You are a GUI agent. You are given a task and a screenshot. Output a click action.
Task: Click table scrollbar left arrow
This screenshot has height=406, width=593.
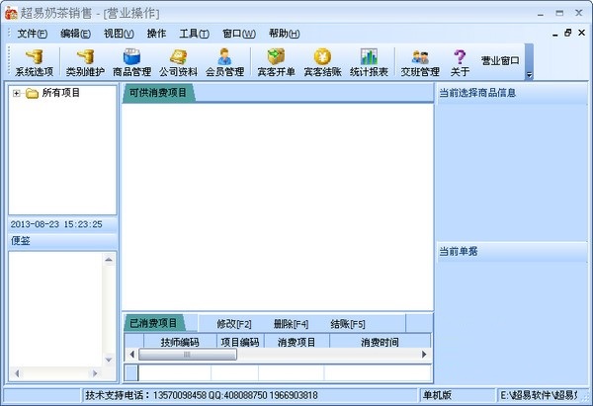(x=131, y=355)
